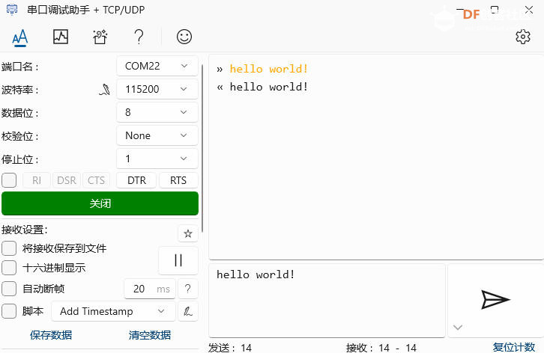544x353 pixels.
Task: Pause receiving with the pause button
Action: [x=178, y=260]
